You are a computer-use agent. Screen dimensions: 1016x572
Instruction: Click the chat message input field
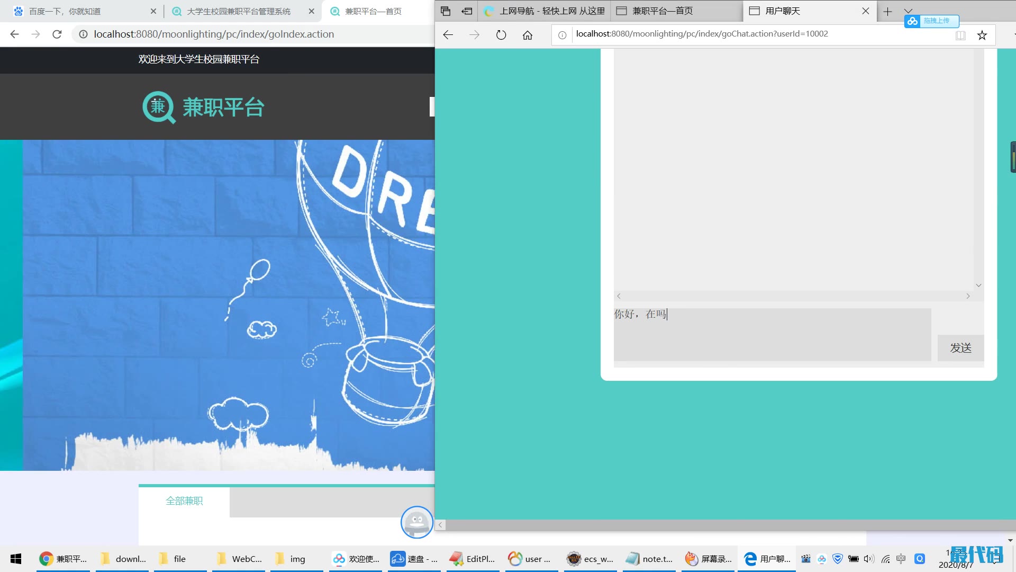pyautogui.click(x=772, y=334)
